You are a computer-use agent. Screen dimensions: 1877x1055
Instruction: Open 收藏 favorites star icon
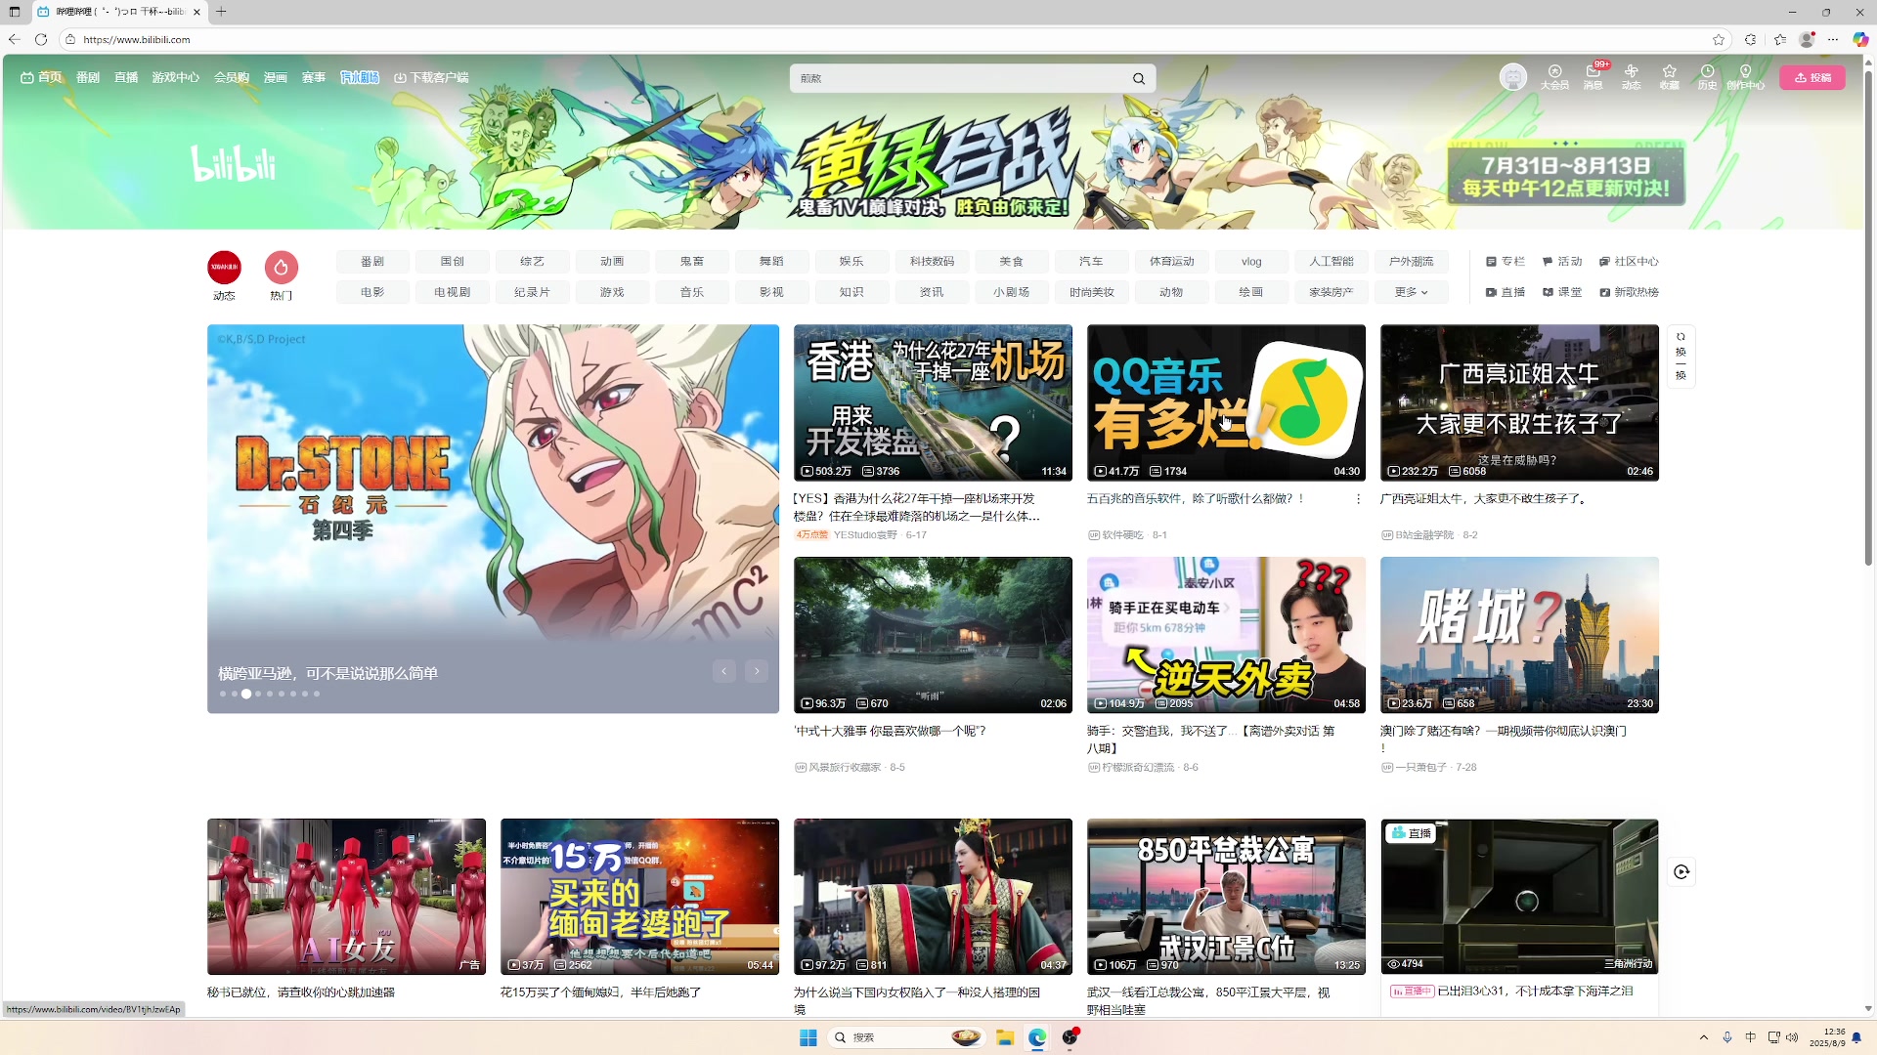click(1670, 77)
